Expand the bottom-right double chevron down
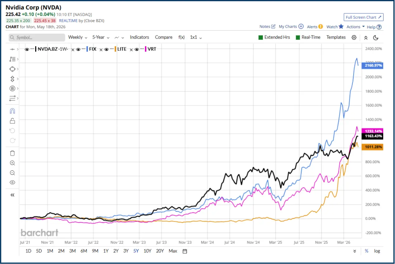The width and height of the screenshot is (395, 264). click(x=355, y=251)
